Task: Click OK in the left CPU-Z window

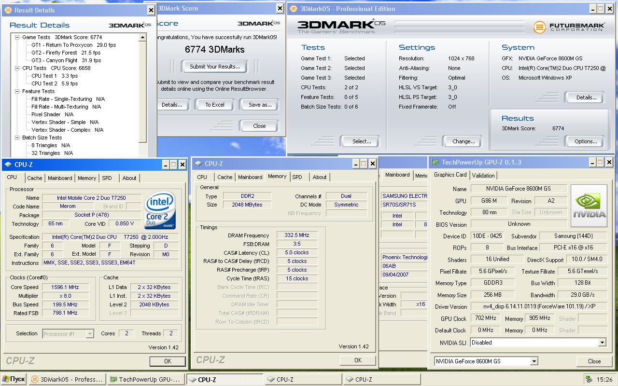Action: tap(168, 361)
